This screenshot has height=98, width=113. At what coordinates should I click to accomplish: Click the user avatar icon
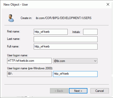coord(11,18)
